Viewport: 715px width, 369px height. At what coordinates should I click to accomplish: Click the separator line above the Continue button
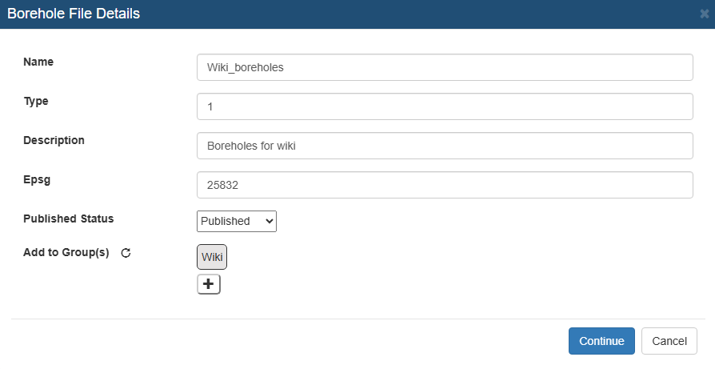coord(358,319)
